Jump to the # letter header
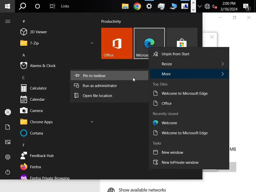This screenshot has width=256, height=192. click(x=24, y=21)
